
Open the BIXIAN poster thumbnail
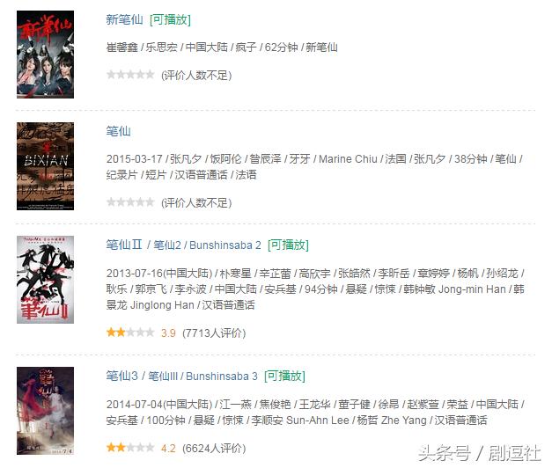click(46, 166)
